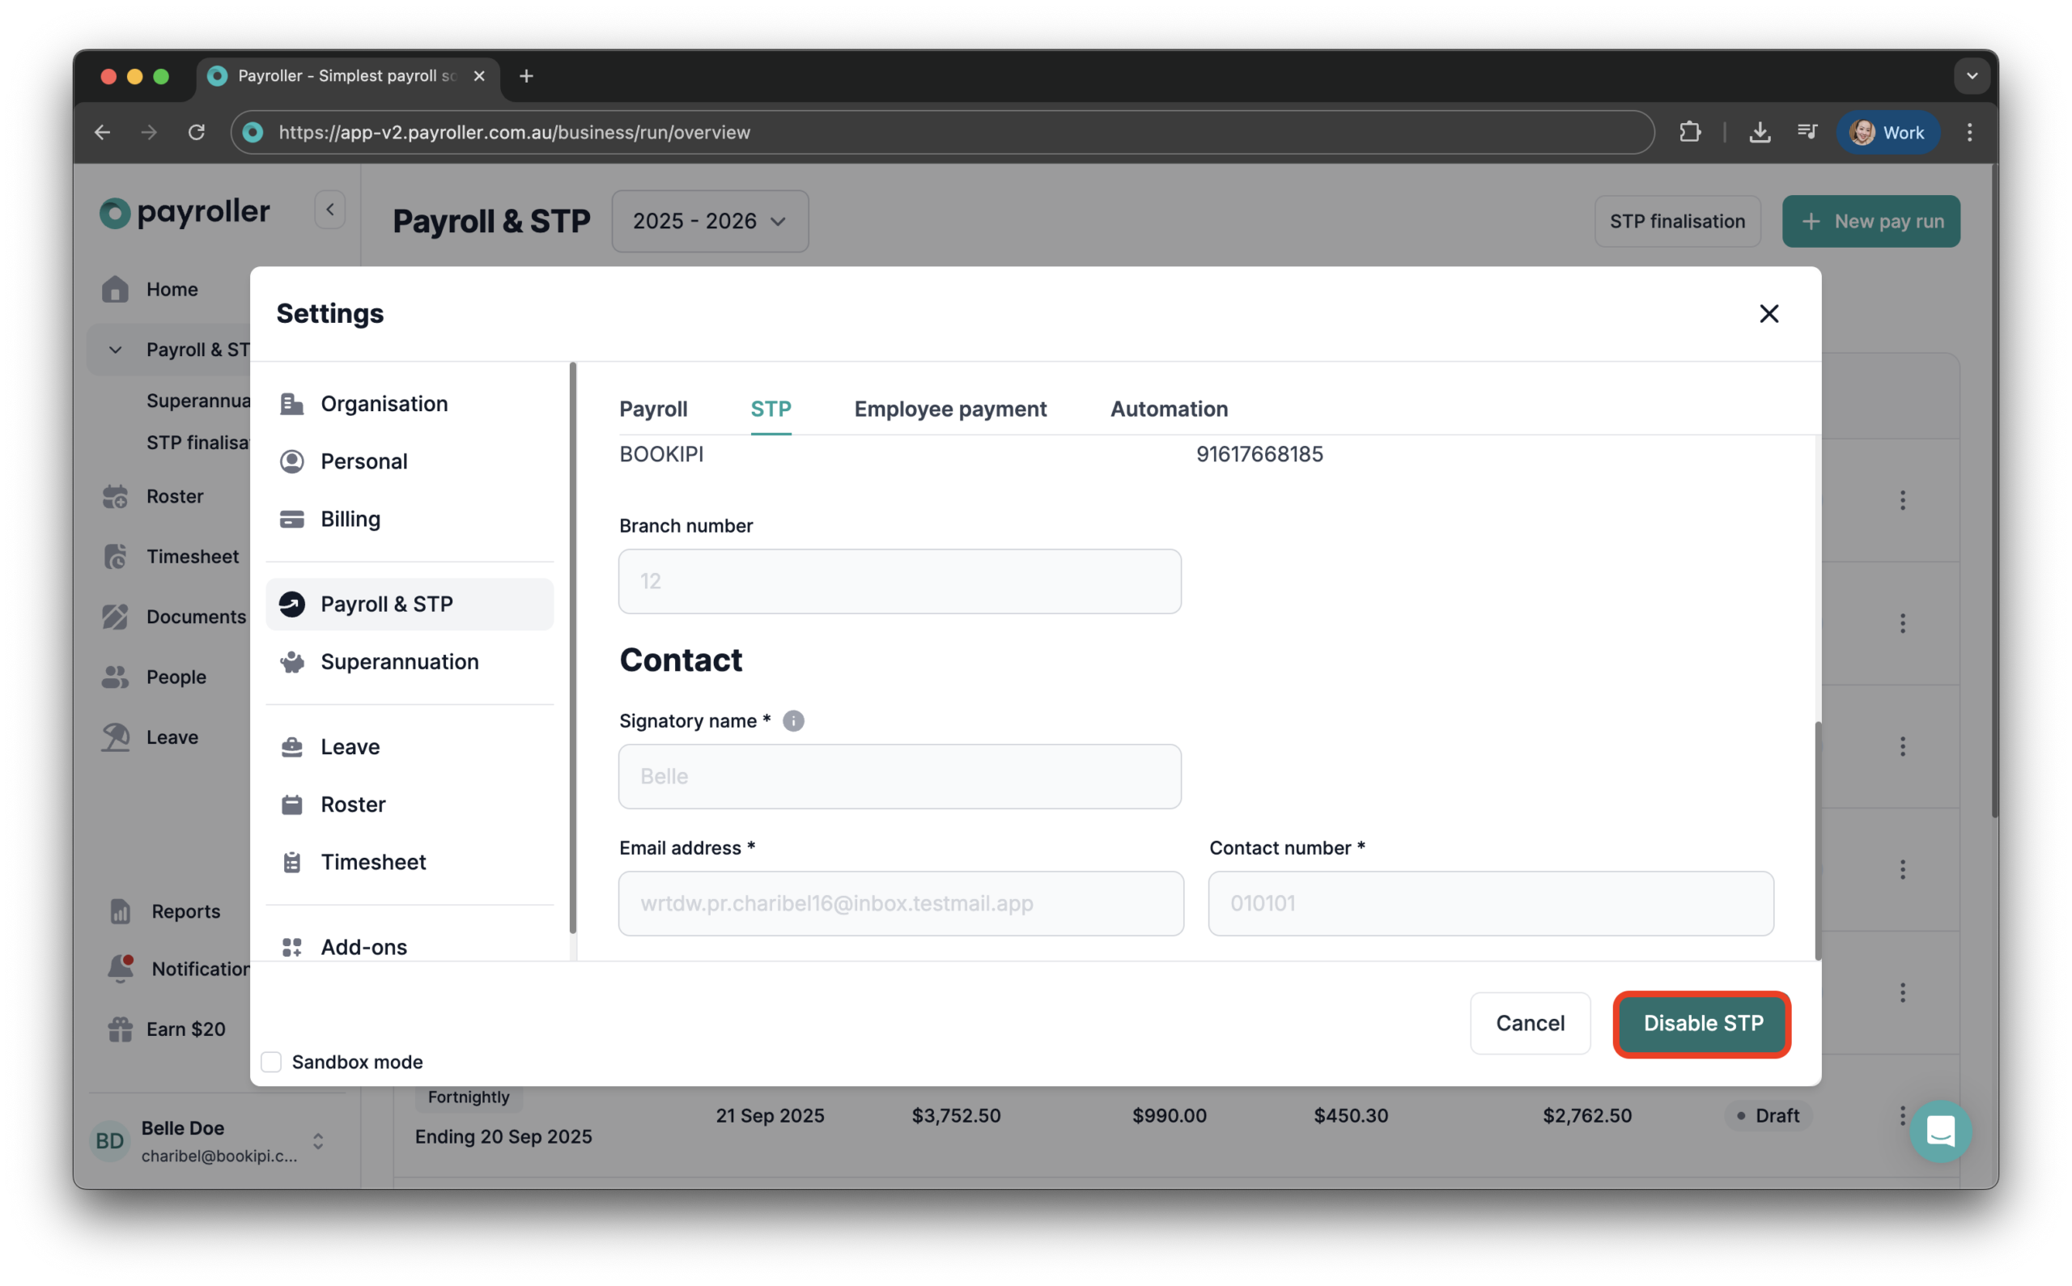This screenshot has width=2072, height=1286.
Task: Open Timesheet settings in Settings panel
Action: [x=409, y=864]
